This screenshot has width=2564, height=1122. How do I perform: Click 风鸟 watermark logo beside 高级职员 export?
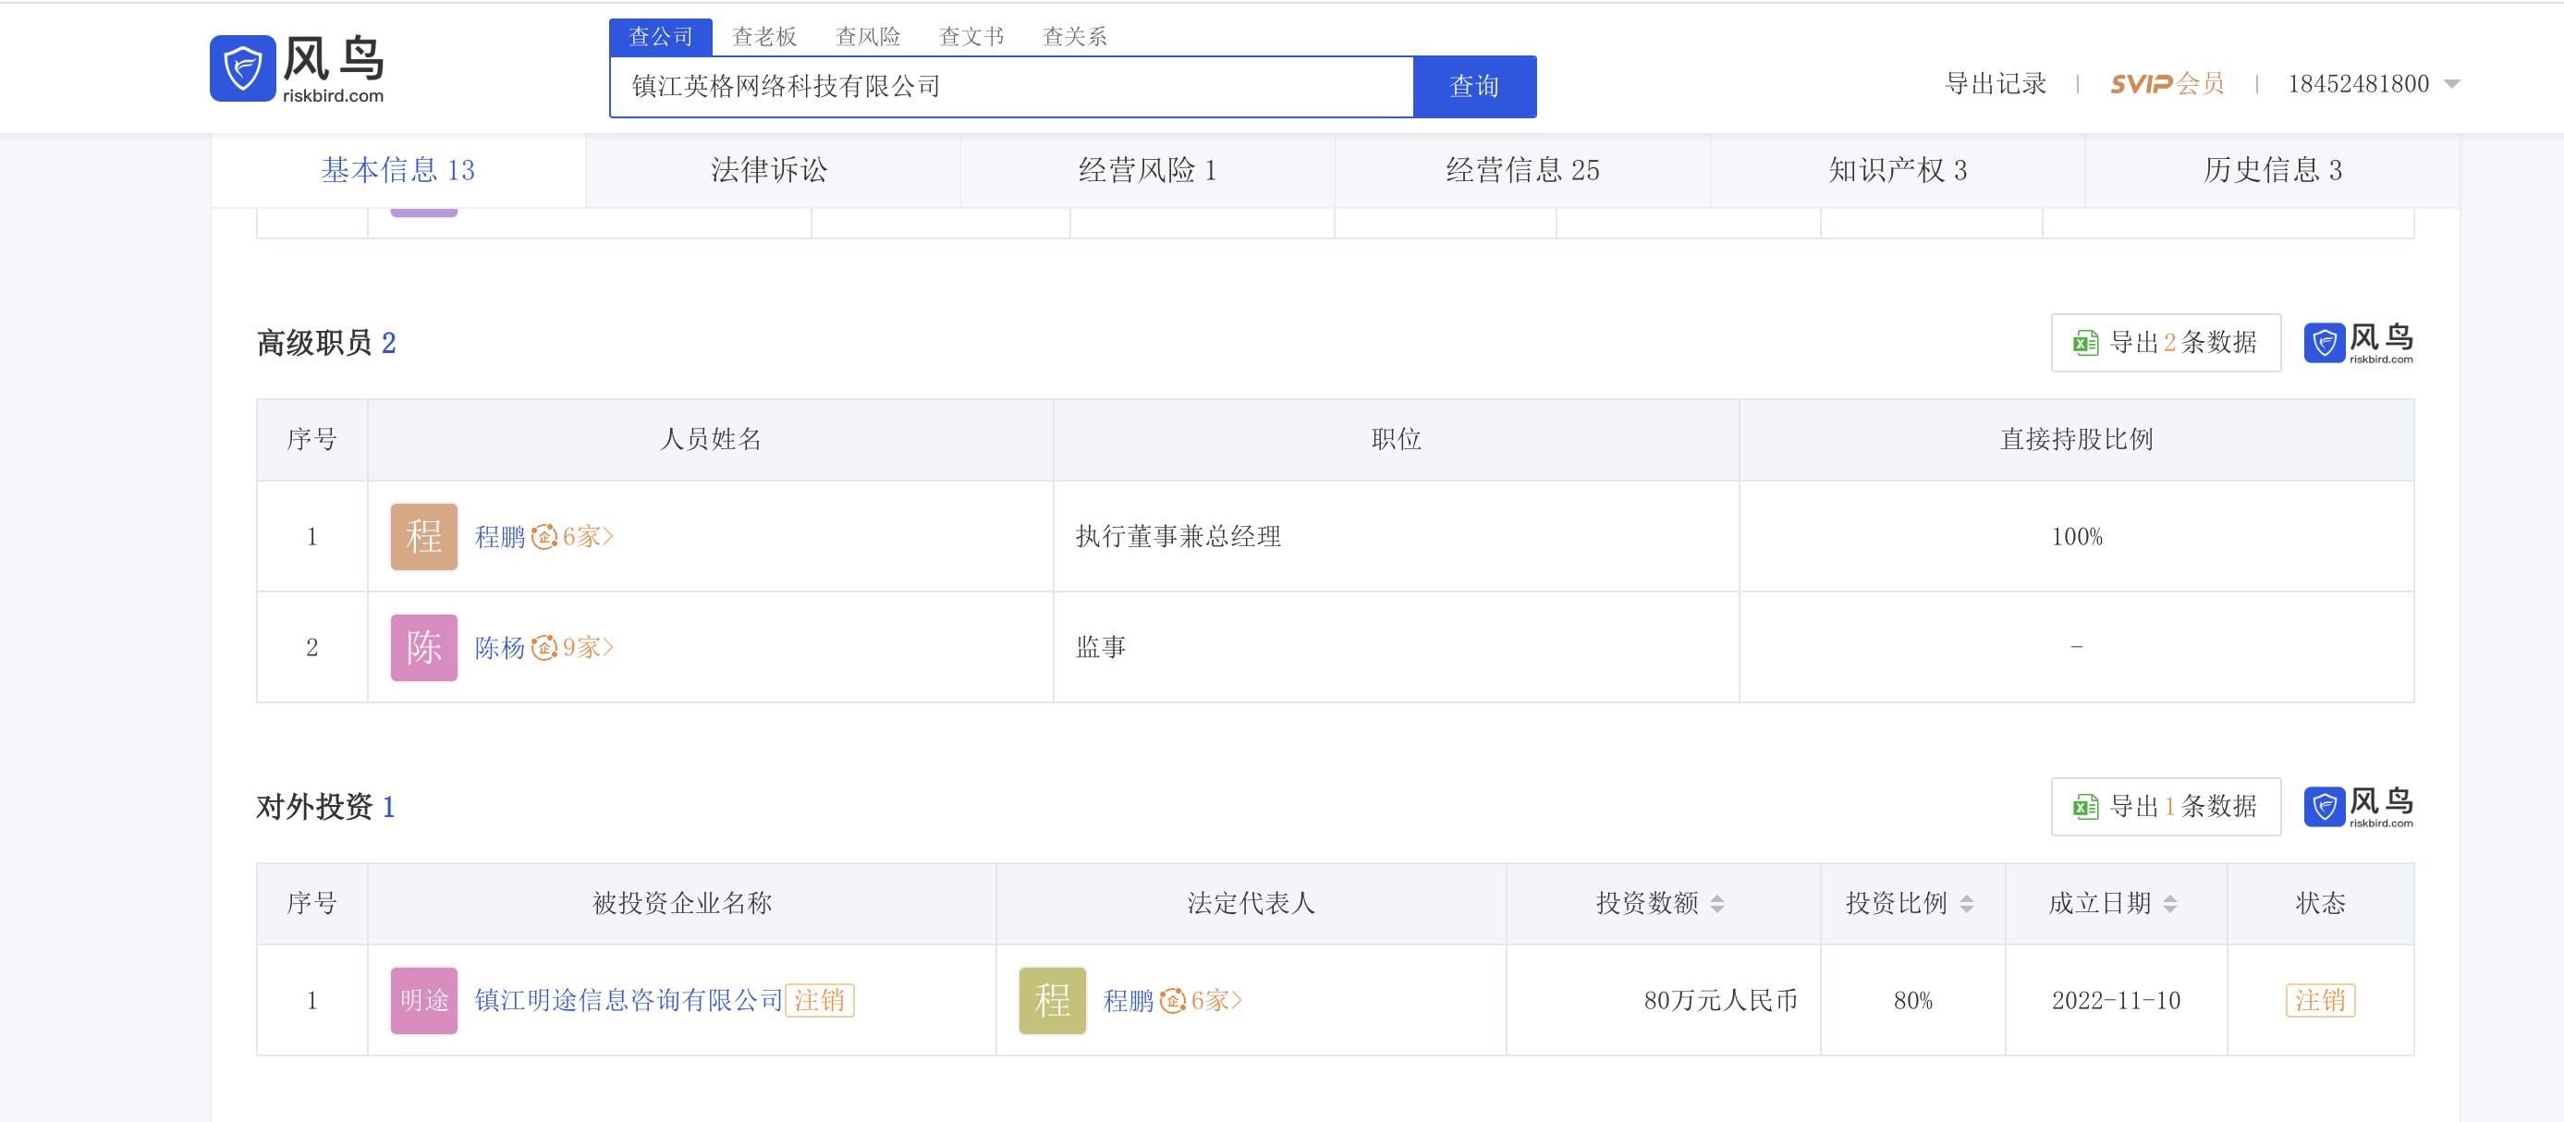pos(2357,344)
